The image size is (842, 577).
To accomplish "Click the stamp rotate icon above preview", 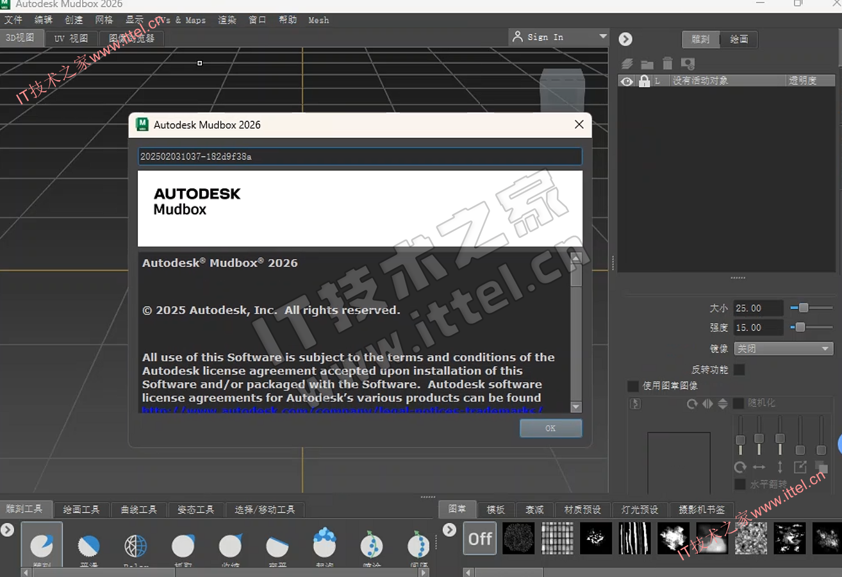I will [x=692, y=404].
